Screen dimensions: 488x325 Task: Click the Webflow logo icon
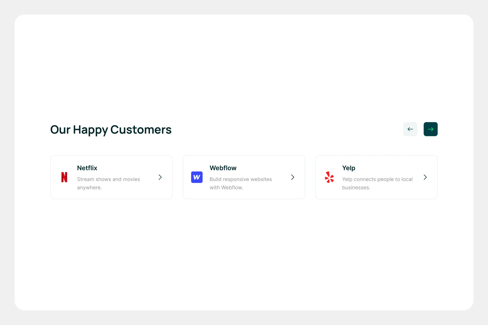197,177
